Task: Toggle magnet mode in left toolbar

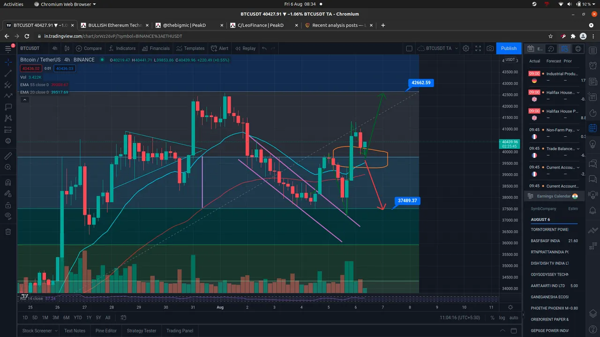Action: point(8,183)
